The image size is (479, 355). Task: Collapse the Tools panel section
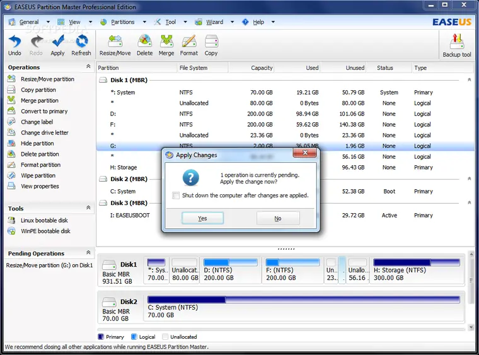88,208
